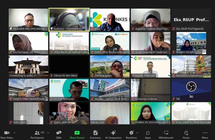Select RSUP H Adam Malik Misrah tile
Screen dimensions: 215x140
pos(28,90)
